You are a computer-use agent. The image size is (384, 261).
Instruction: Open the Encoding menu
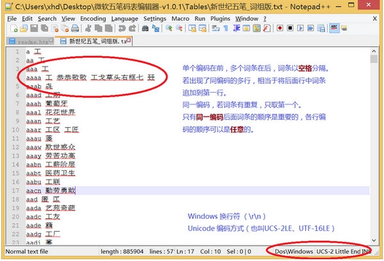93,19
